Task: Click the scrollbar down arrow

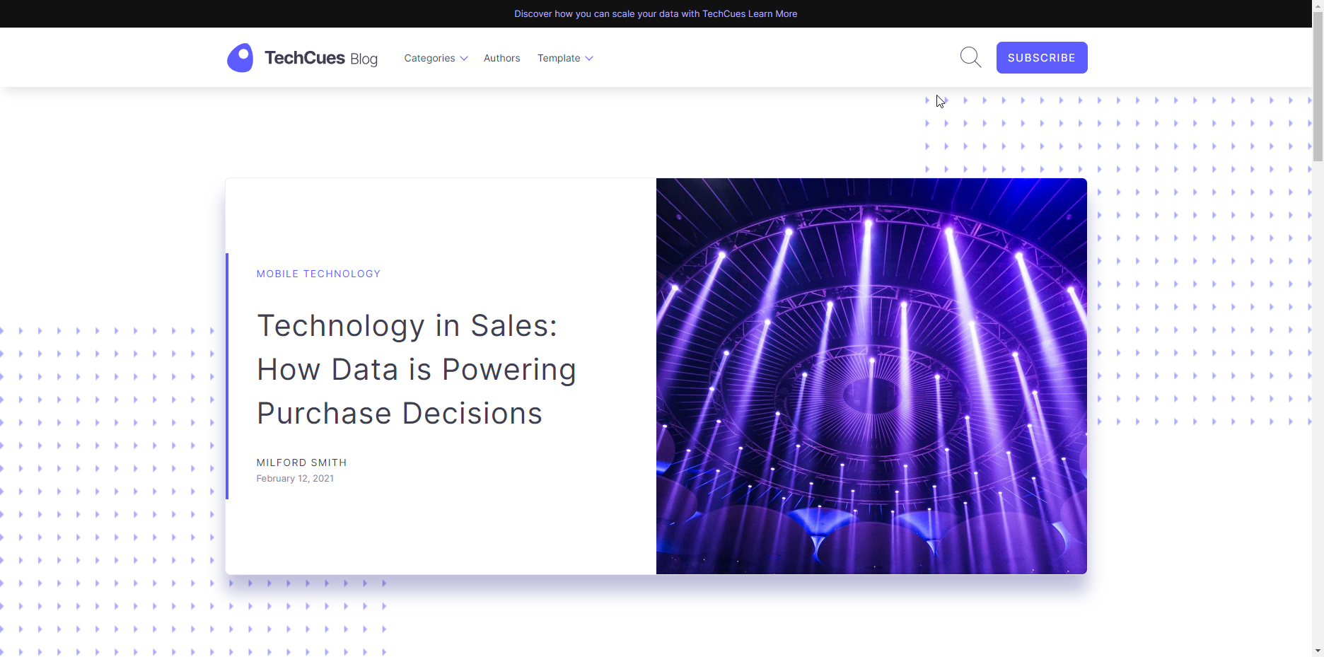Action: (1318, 651)
